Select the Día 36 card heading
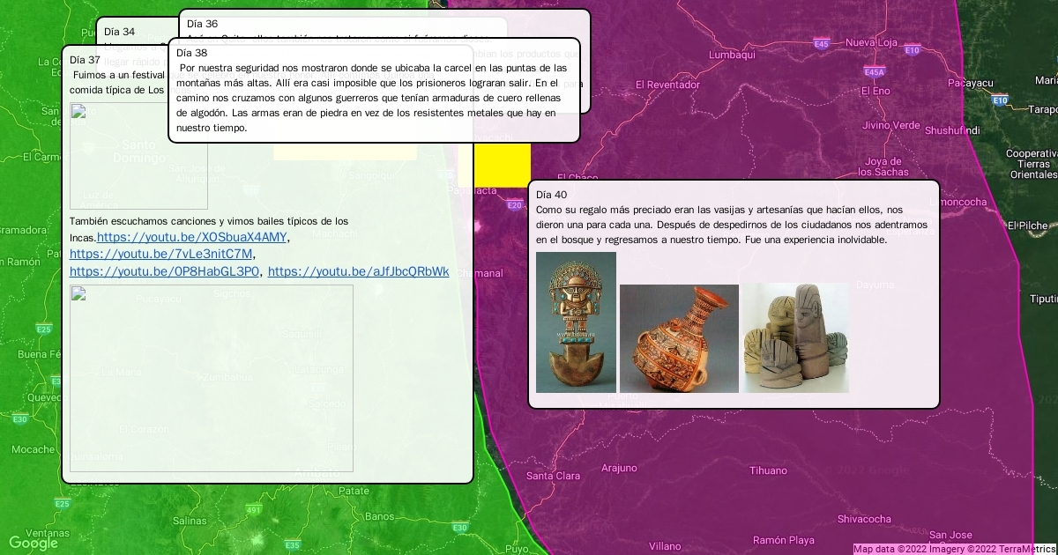 click(203, 24)
